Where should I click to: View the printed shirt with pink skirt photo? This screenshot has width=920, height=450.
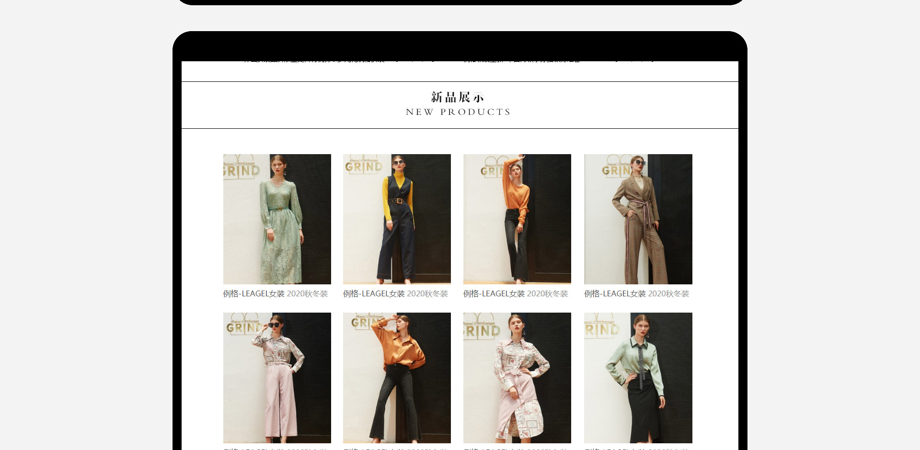point(517,377)
